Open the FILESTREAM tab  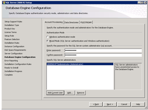tap(86, 22)
